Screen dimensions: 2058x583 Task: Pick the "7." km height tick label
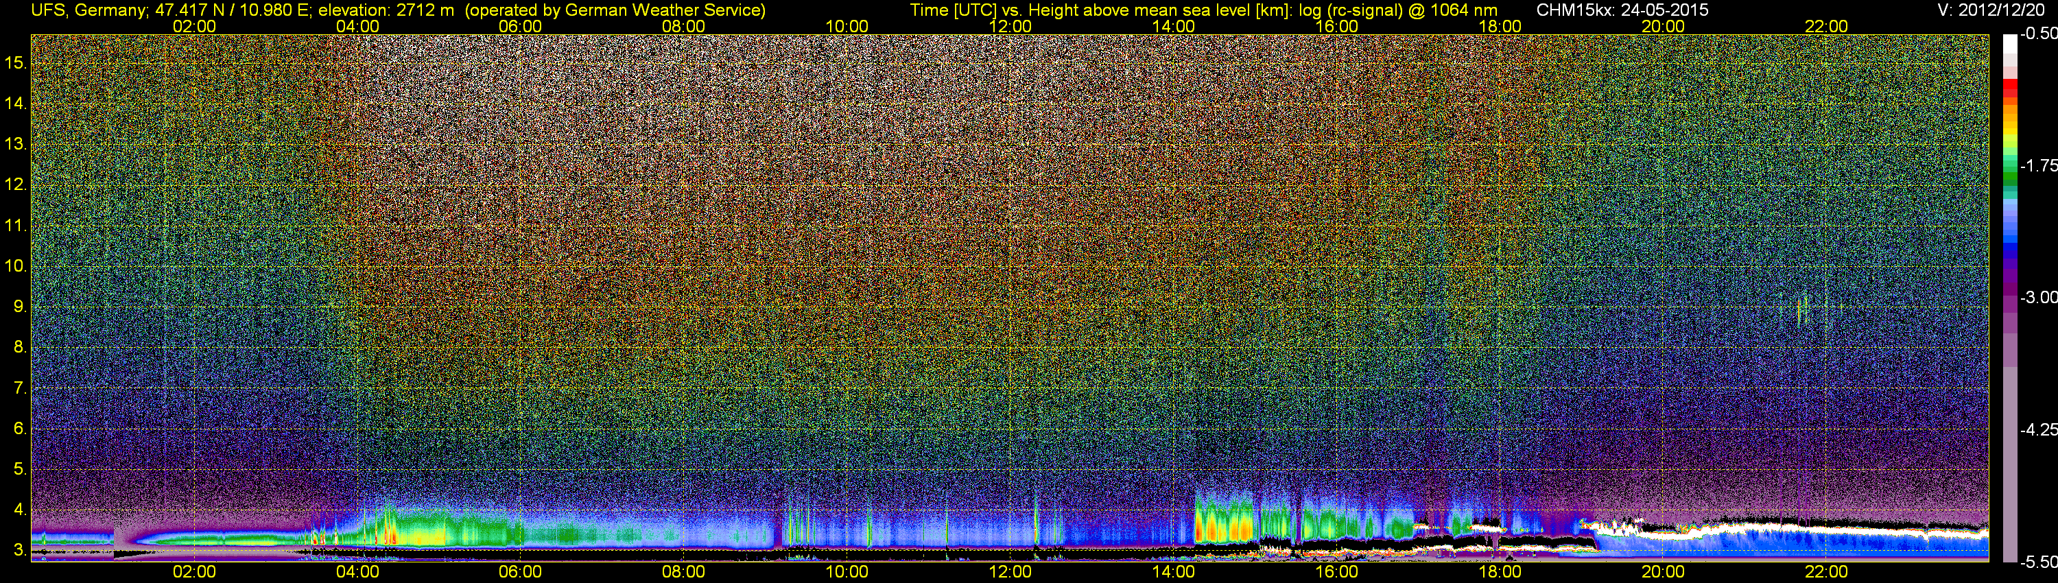20,388
